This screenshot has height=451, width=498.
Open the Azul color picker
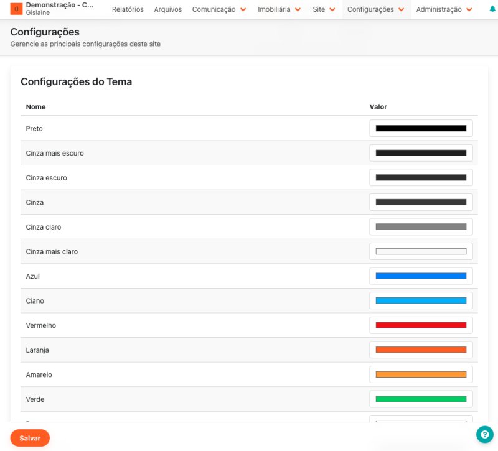click(421, 276)
